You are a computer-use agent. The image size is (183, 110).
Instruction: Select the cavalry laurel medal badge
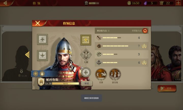[144, 46]
